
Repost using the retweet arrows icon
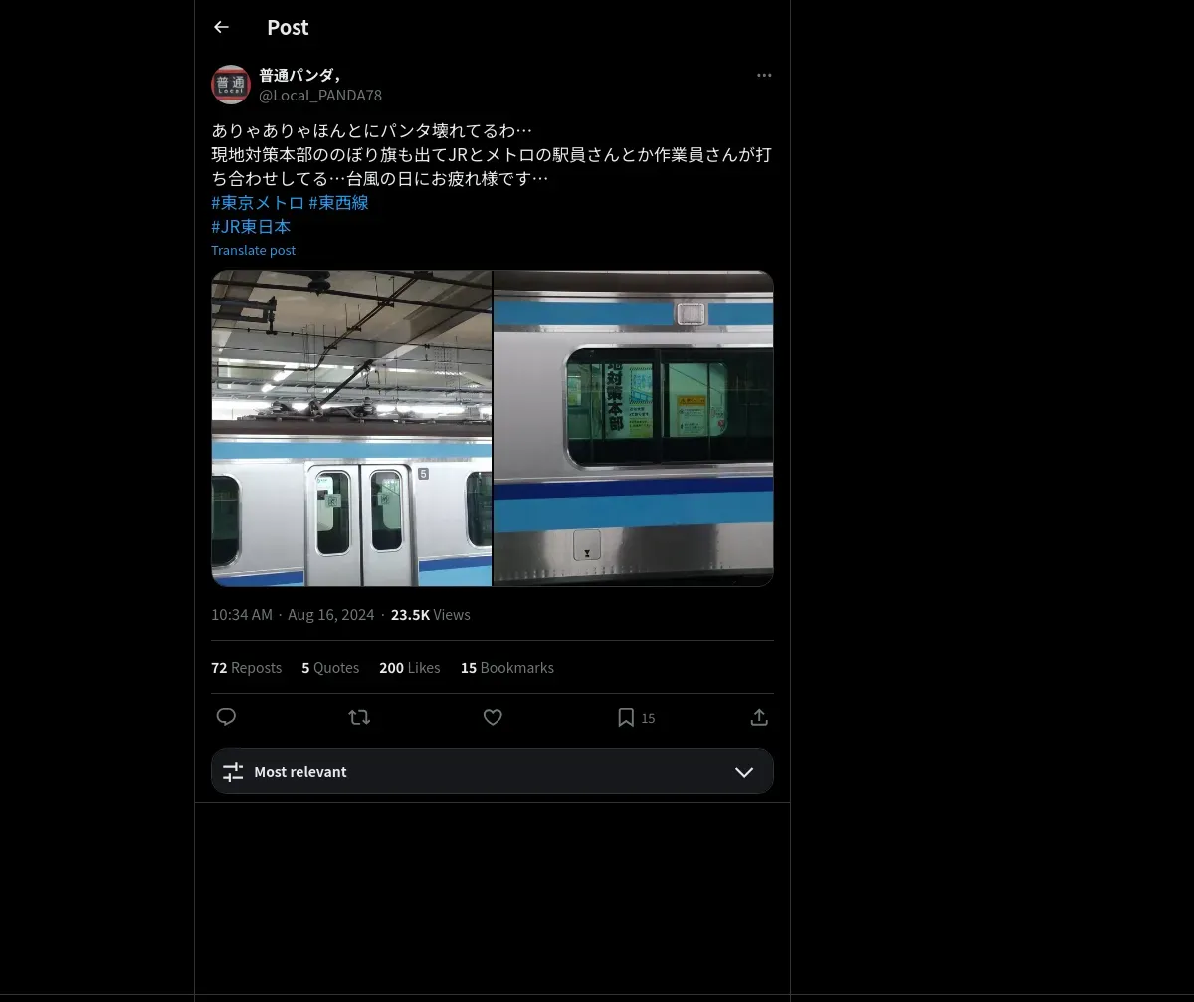359,717
